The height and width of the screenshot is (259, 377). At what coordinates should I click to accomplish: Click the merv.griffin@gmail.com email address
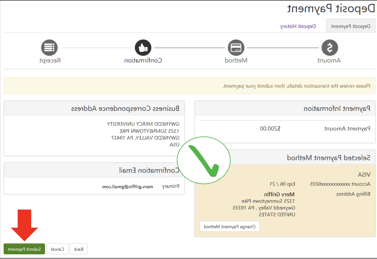pos(128,187)
